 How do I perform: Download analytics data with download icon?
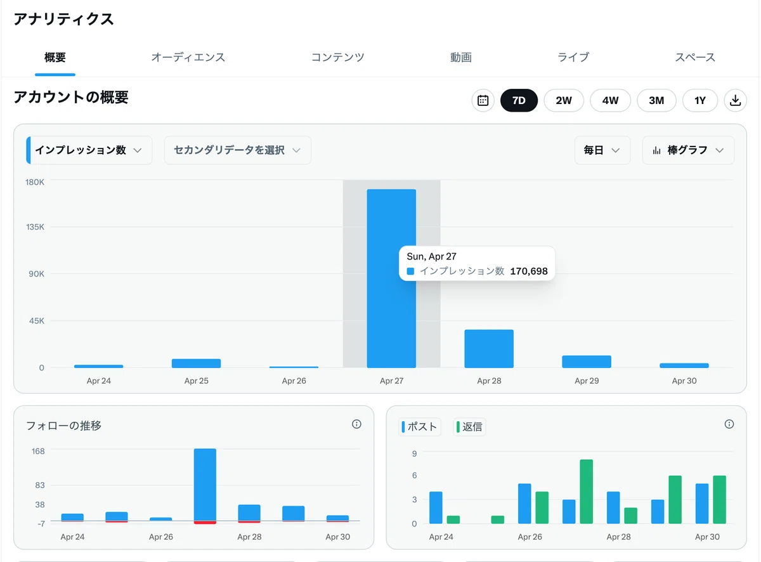click(736, 100)
